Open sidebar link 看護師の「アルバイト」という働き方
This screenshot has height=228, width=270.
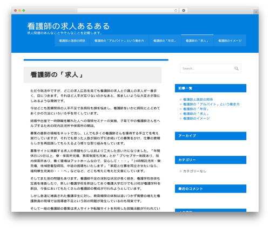(211, 104)
